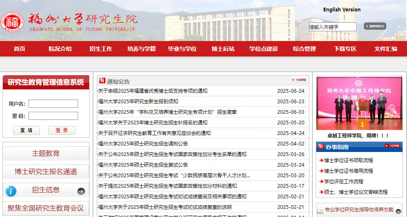Click the 登录 login button
Viewport: 407px width, 217px height.
(x=62, y=130)
